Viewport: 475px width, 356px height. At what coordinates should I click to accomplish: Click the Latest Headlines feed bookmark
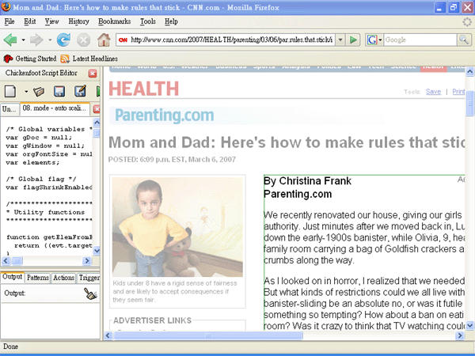point(89,59)
